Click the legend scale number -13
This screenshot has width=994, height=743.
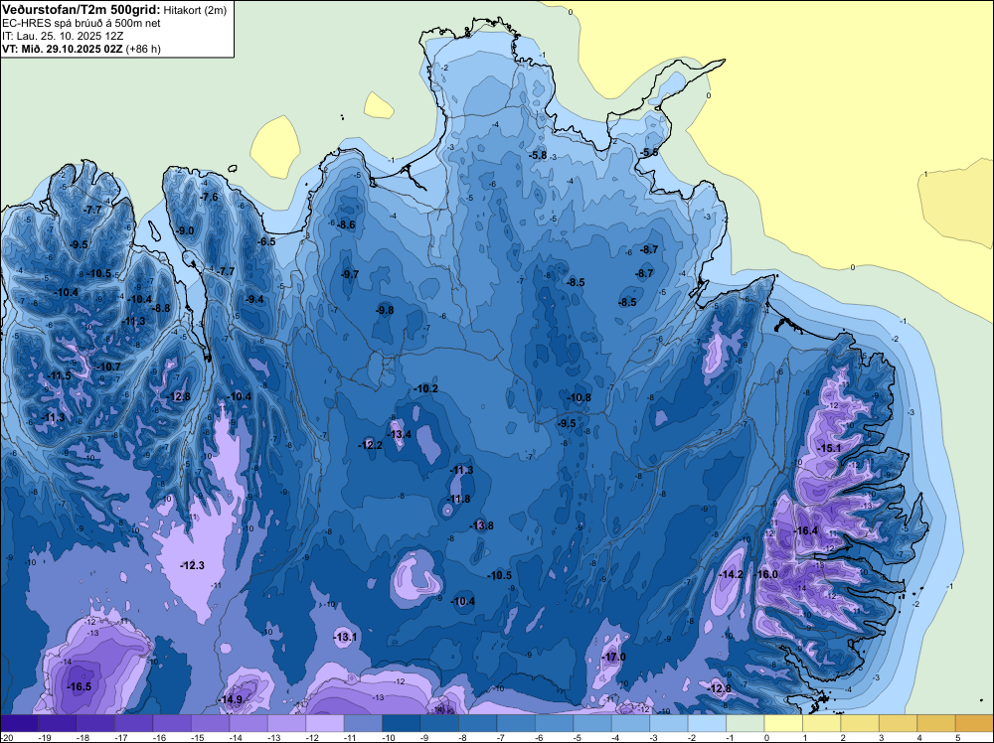click(274, 737)
